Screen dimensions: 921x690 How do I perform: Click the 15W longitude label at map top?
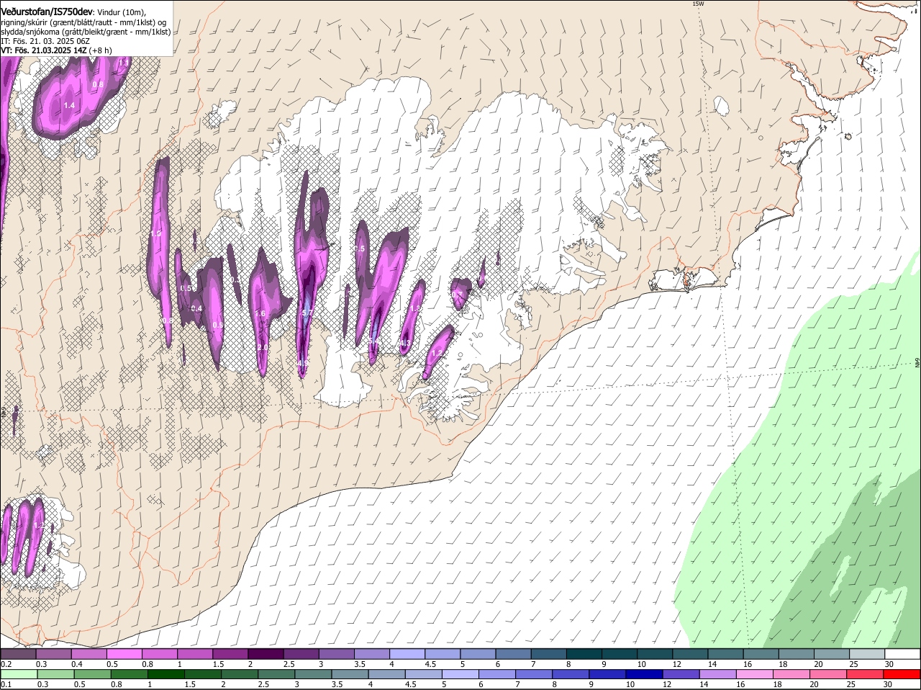pos(697,4)
